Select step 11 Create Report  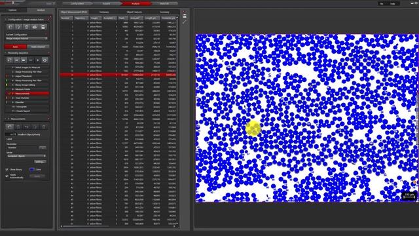[x=27, y=111]
